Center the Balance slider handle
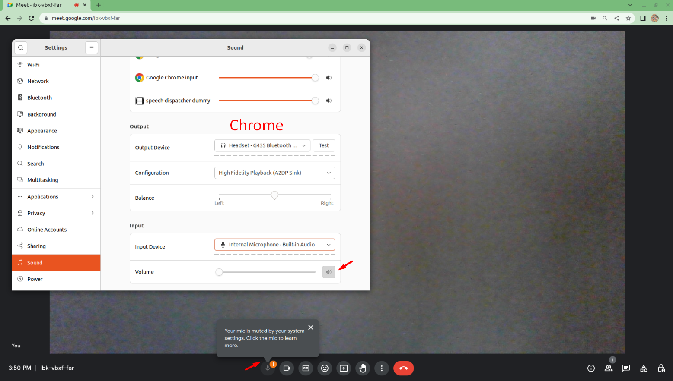Image resolution: width=673 pixels, height=381 pixels. (x=274, y=195)
